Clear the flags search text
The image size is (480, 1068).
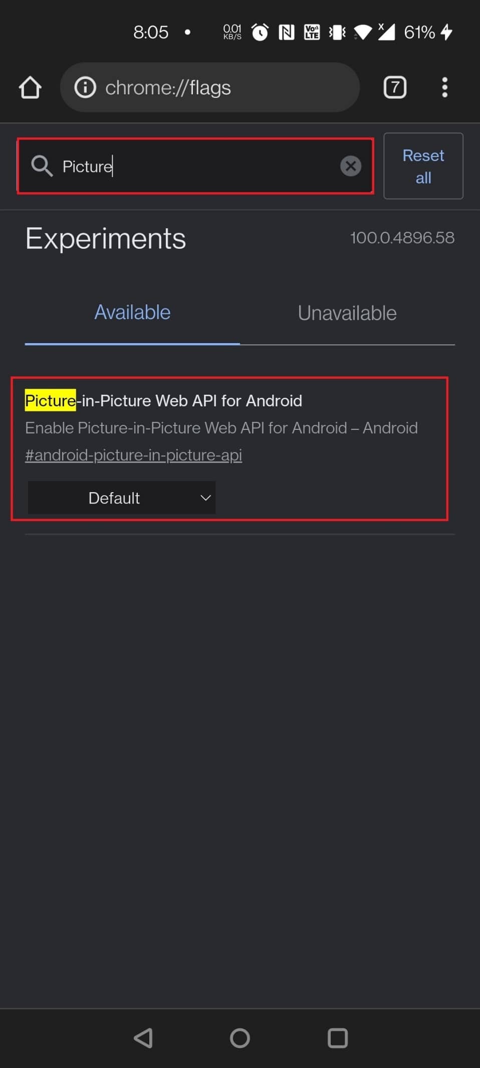tap(350, 166)
